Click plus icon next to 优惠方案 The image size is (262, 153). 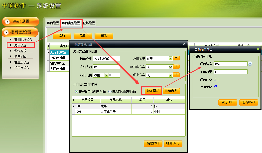pos(176,74)
